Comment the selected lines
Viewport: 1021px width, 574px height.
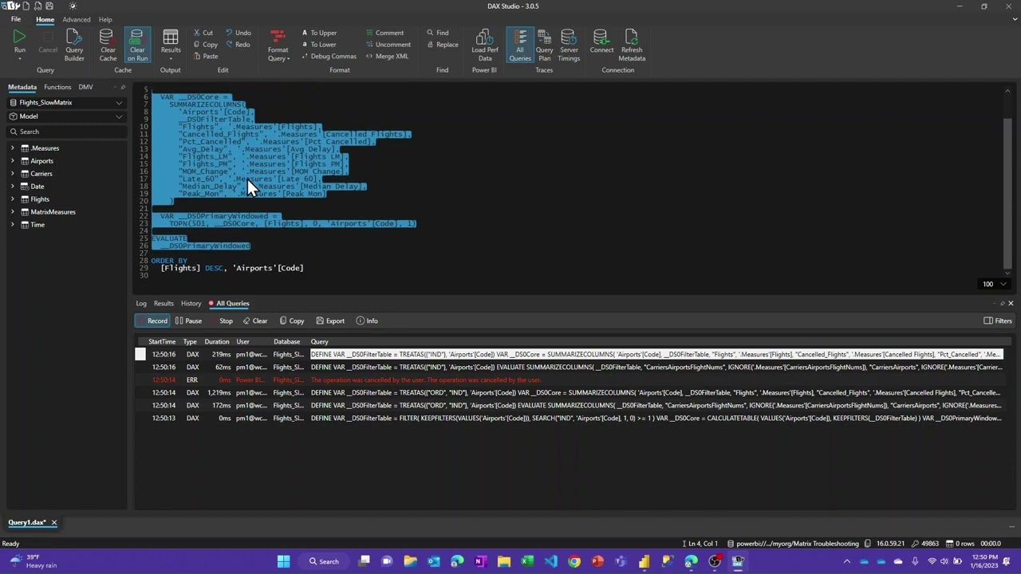385,33
